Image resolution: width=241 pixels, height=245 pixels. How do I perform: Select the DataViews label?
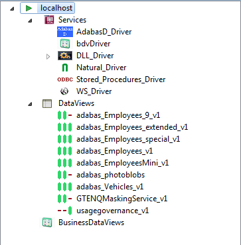(x=76, y=103)
